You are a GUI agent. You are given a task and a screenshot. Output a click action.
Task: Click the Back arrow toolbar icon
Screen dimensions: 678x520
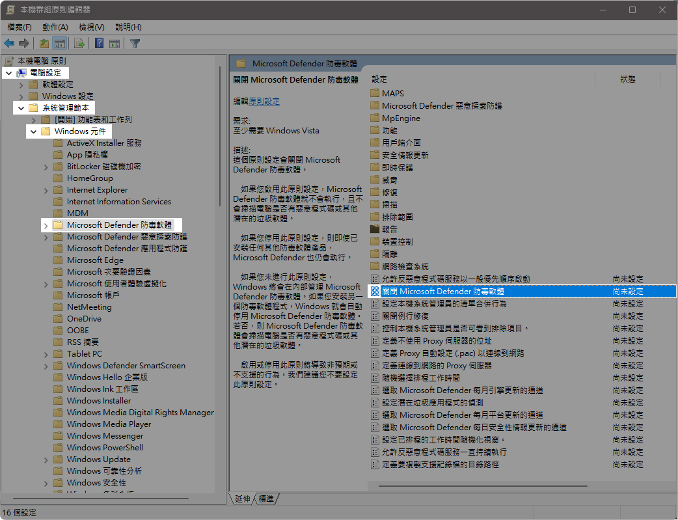point(9,44)
